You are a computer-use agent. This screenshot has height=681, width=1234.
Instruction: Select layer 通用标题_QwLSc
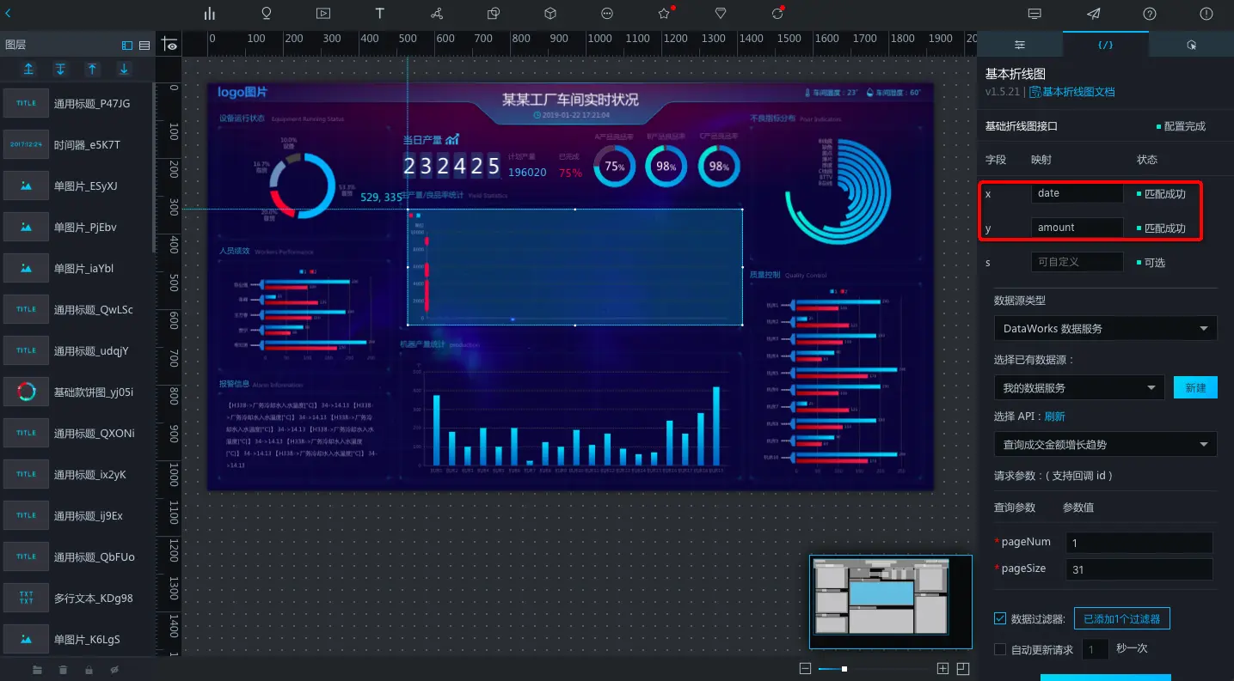click(x=77, y=309)
